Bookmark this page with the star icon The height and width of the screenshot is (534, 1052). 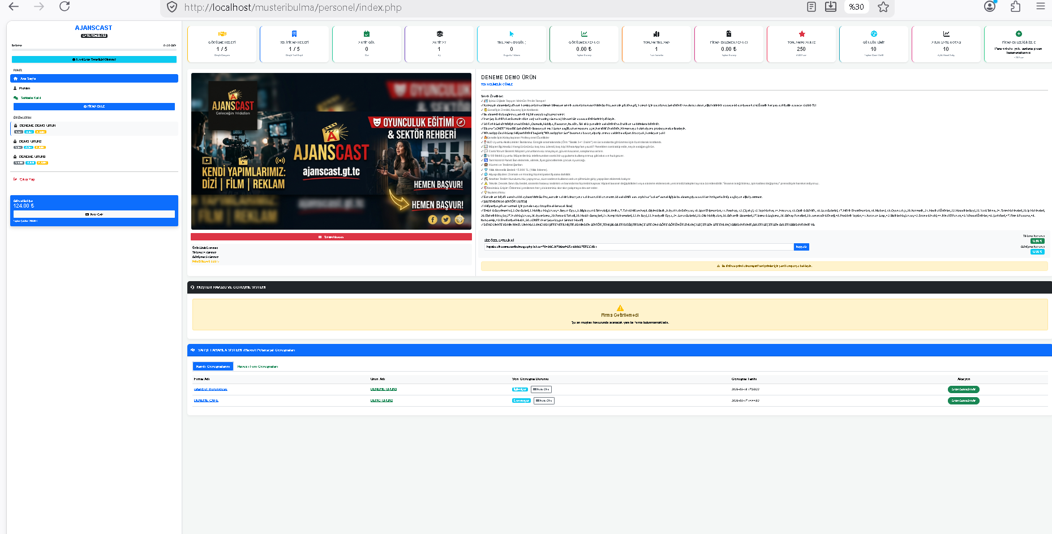click(883, 7)
